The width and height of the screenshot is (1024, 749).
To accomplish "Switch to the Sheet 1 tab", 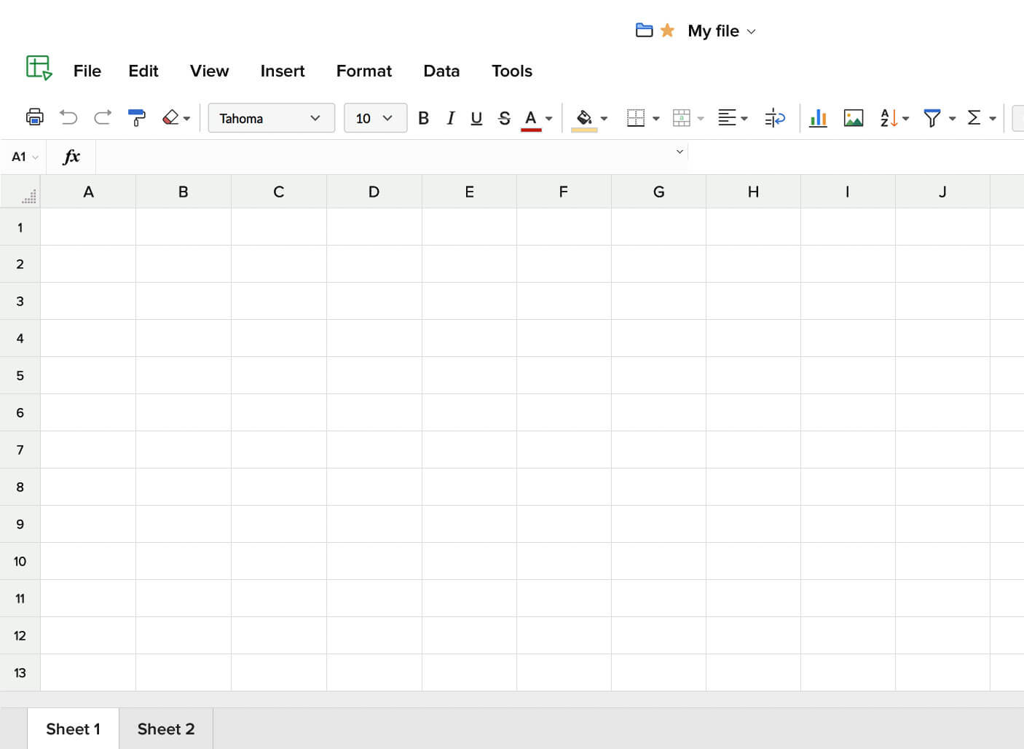I will click(73, 729).
